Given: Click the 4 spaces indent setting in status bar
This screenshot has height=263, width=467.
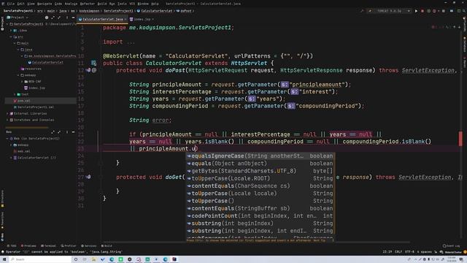Looking at the screenshot, I should tap(425, 252).
